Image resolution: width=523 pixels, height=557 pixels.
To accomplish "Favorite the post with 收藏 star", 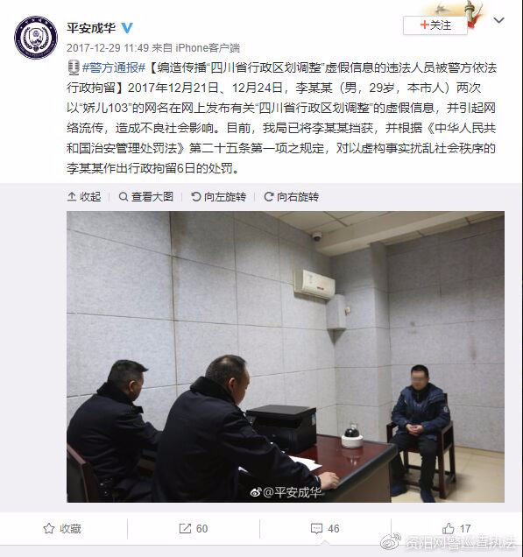I will [62, 529].
